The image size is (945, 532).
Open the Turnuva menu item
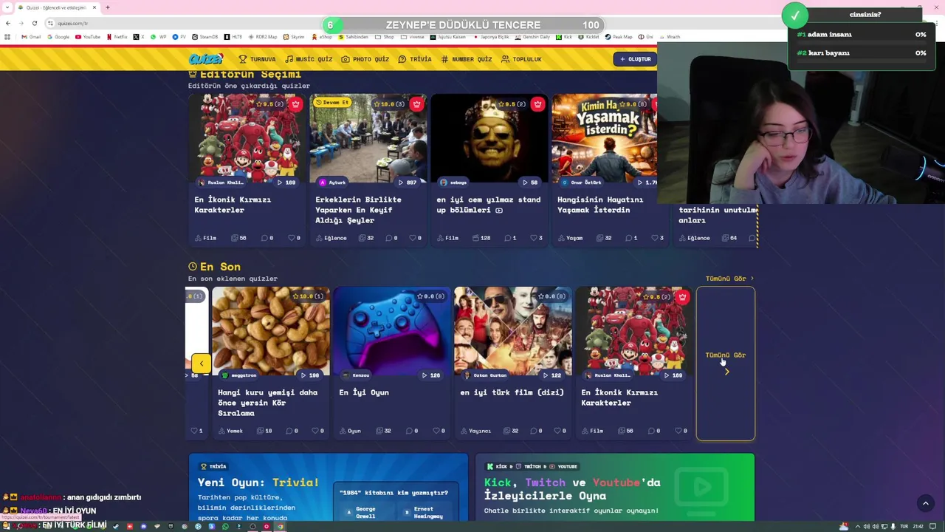[257, 59]
